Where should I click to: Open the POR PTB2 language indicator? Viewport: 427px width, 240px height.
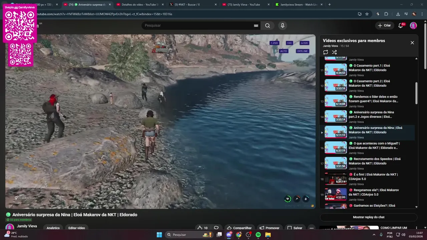[390, 235]
